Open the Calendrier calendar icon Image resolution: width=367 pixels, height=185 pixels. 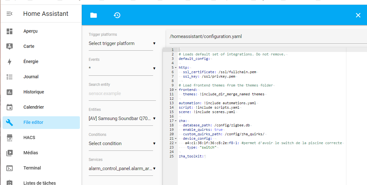[10, 107]
